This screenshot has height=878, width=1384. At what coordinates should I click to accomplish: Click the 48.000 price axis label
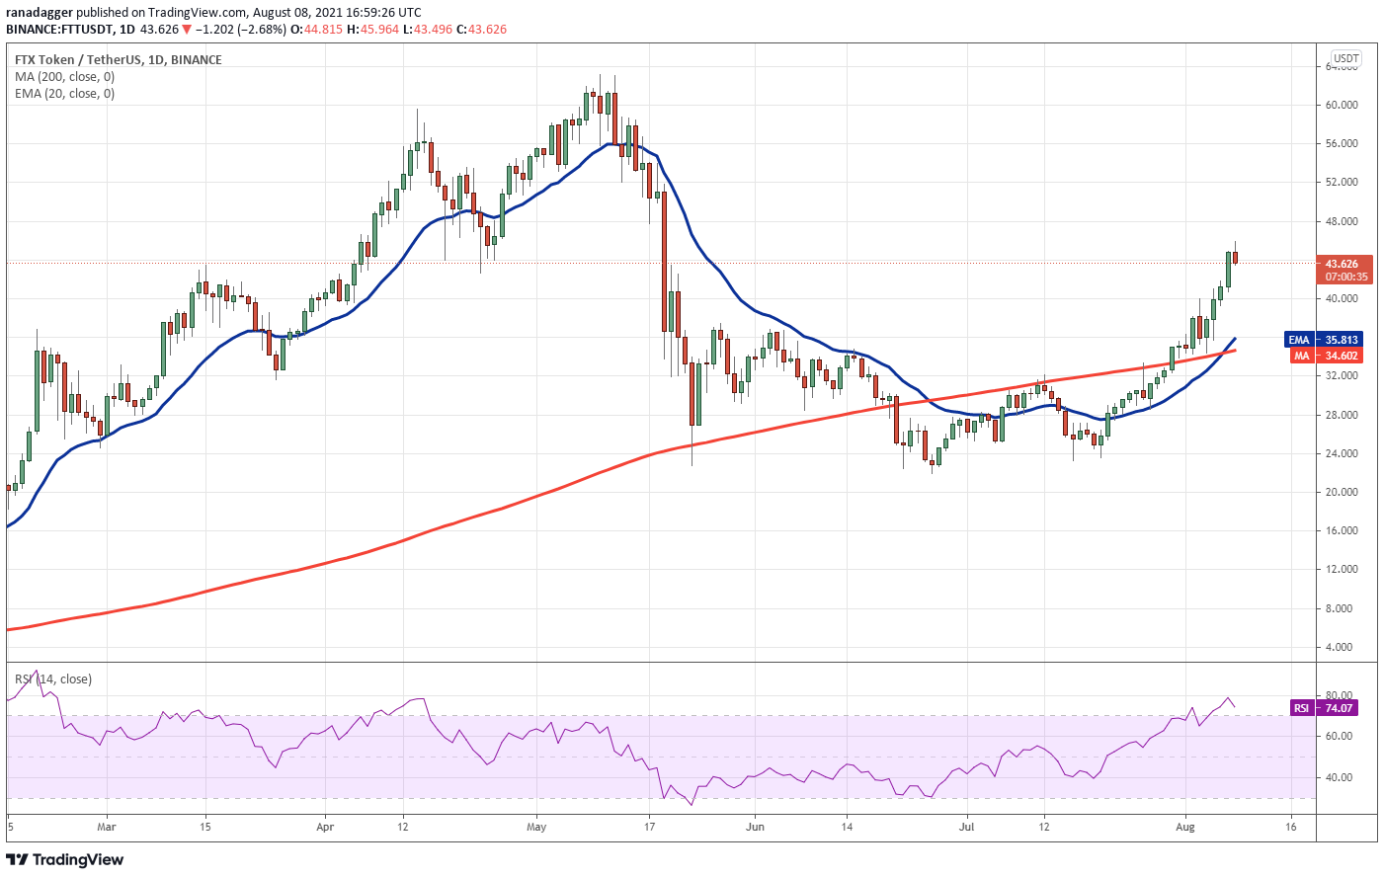pos(1342,221)
